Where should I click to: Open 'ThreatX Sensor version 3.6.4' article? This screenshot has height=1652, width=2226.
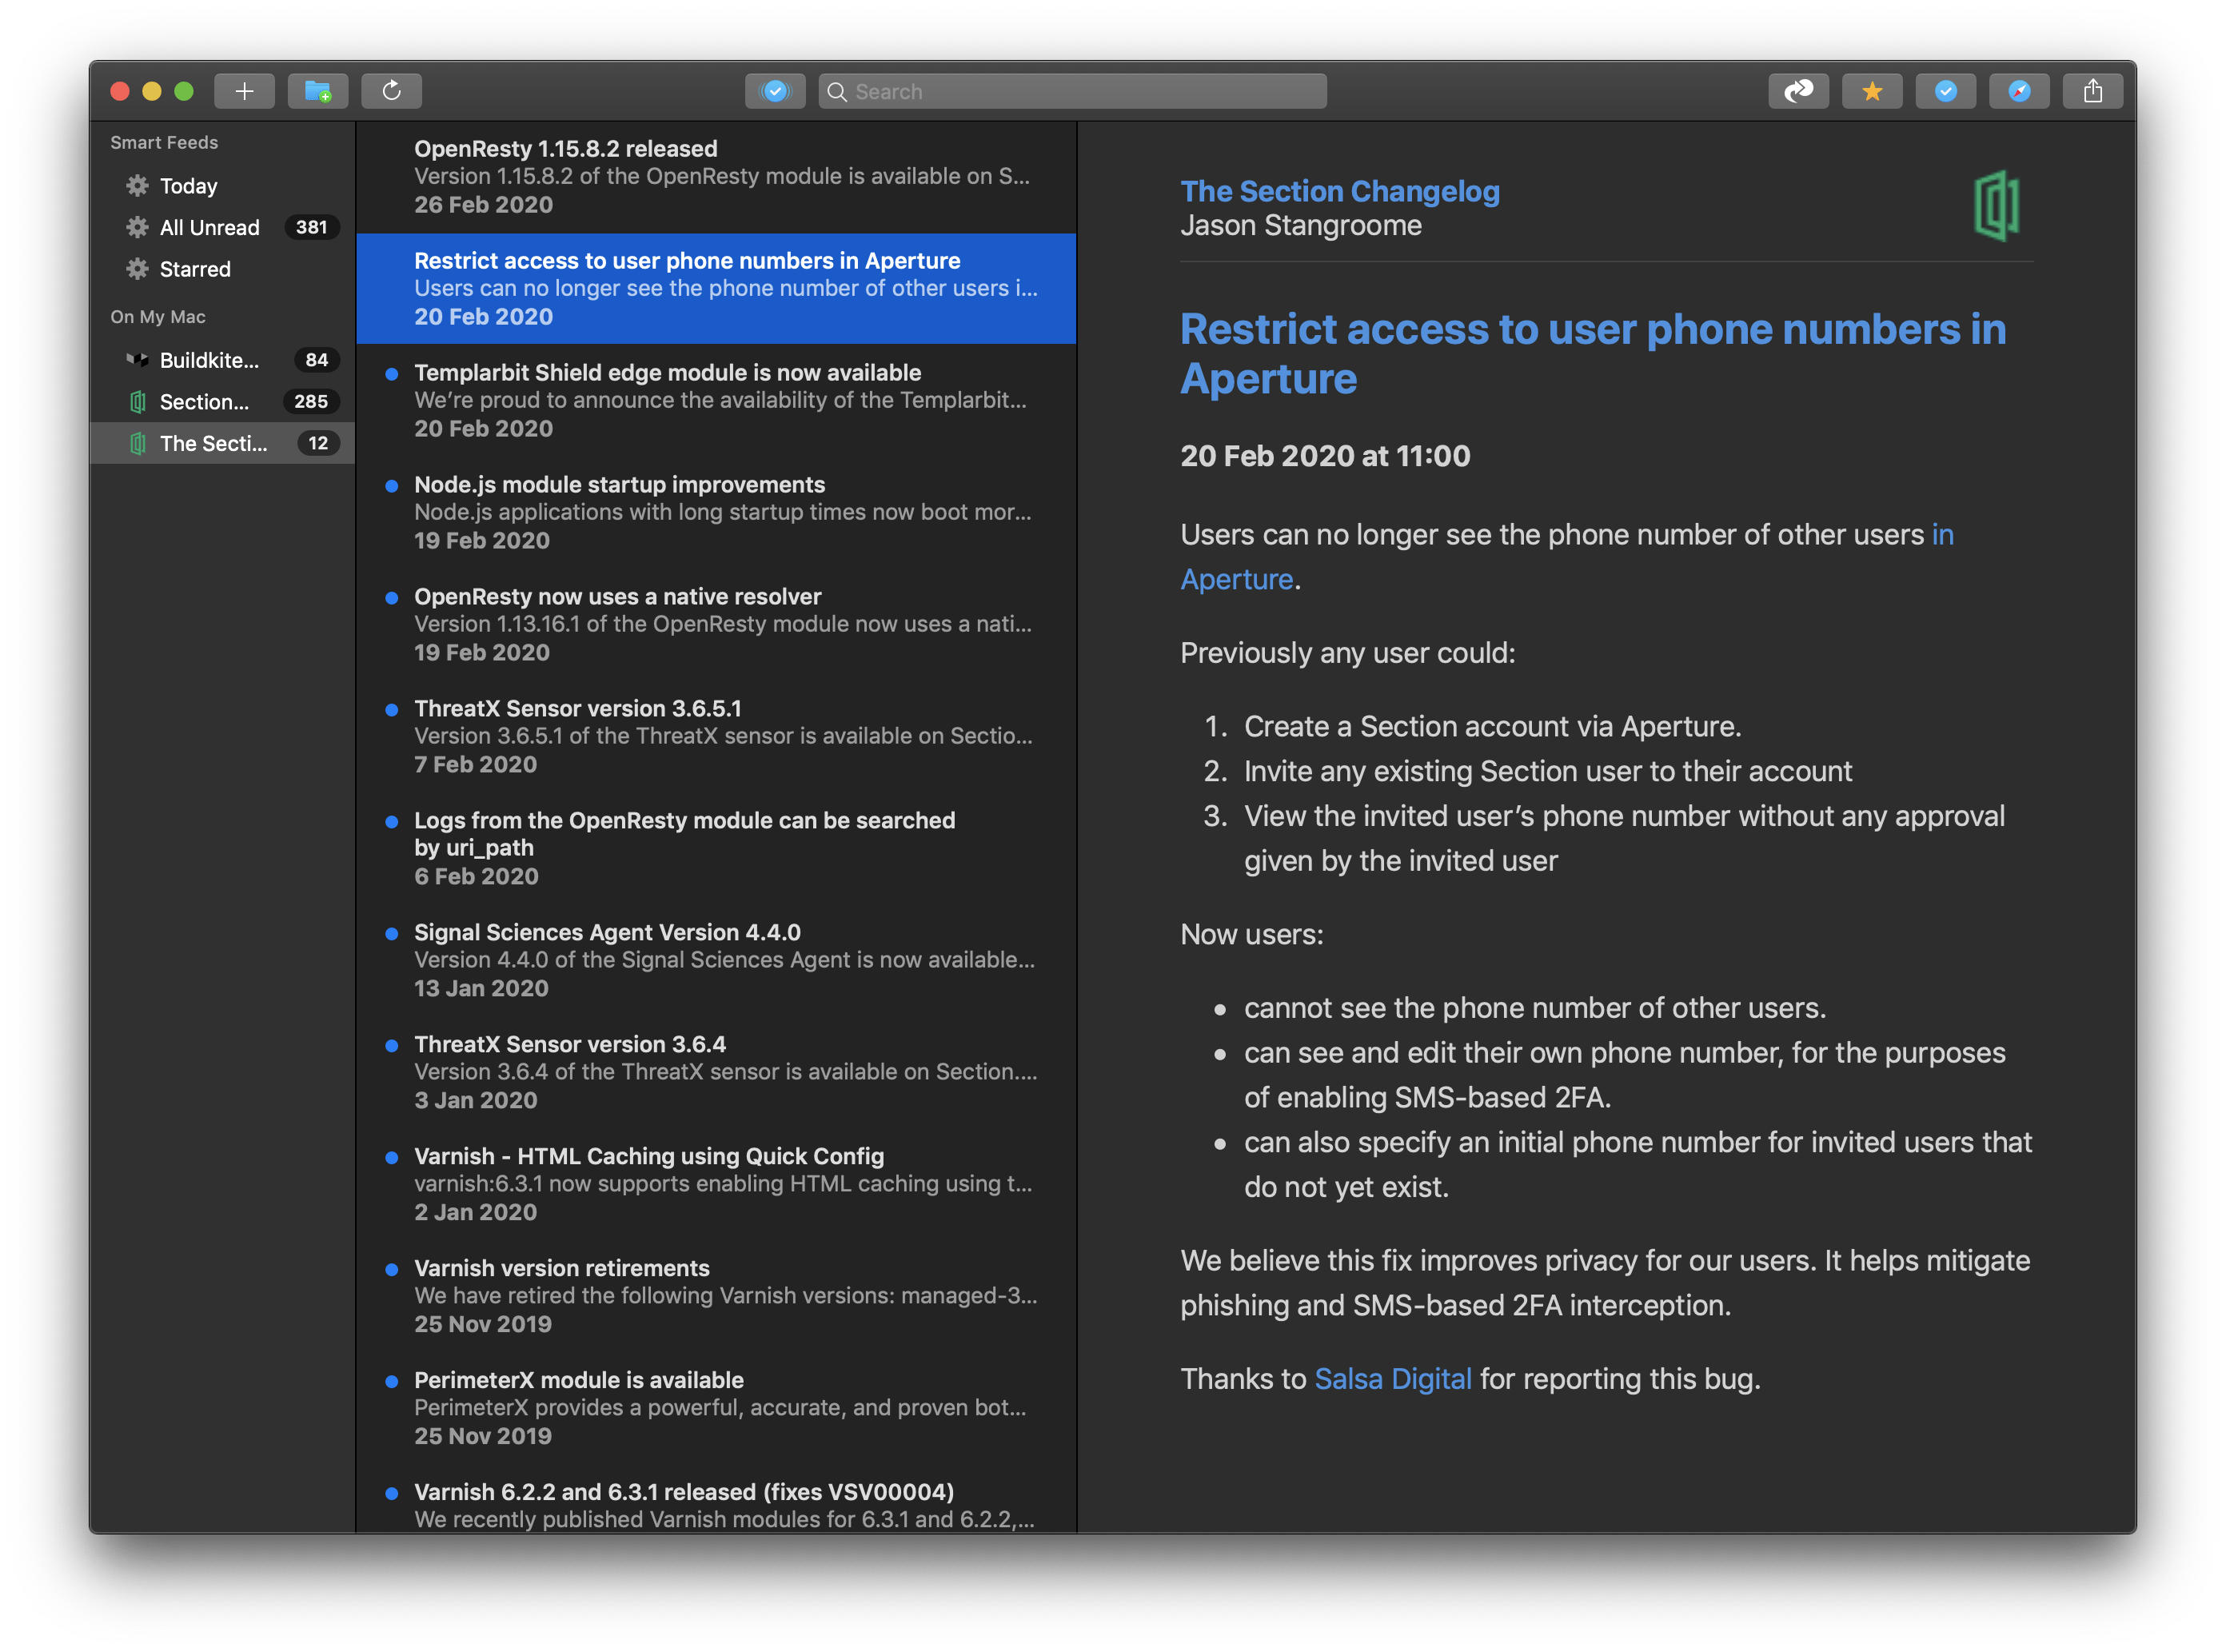(x=716, y=1073)
